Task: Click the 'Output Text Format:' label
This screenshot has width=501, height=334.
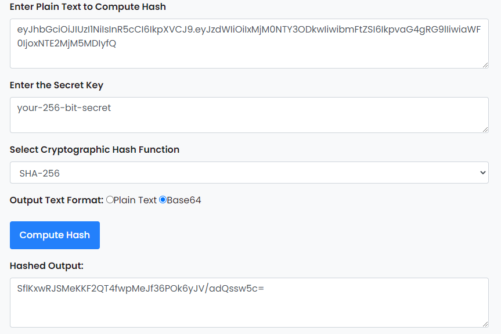Action: [56, 200]
